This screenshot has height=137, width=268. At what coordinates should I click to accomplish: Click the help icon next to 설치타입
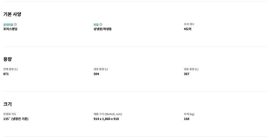[x=16, y=25]
